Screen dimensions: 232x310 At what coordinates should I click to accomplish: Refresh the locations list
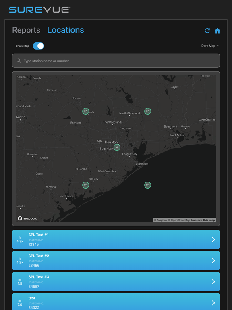[x=207, y=31]
